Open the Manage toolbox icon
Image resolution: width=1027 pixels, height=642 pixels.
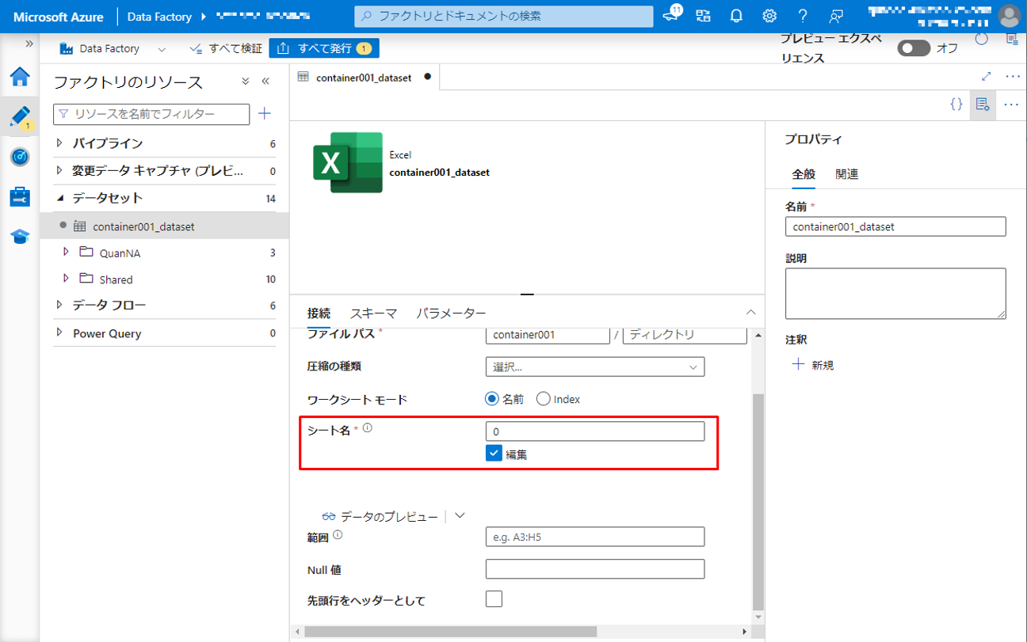20,196
